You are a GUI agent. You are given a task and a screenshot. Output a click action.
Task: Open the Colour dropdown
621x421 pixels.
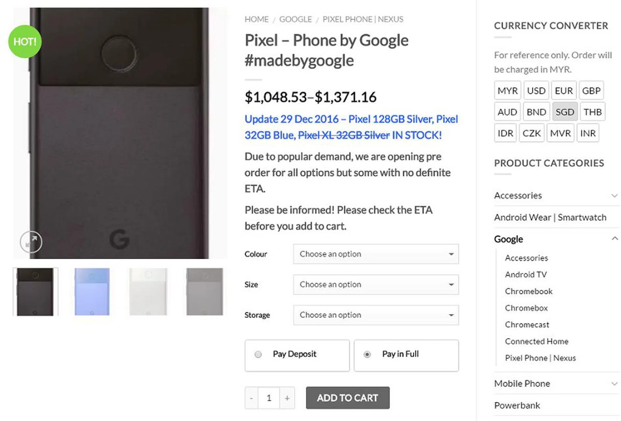[376, 254]
